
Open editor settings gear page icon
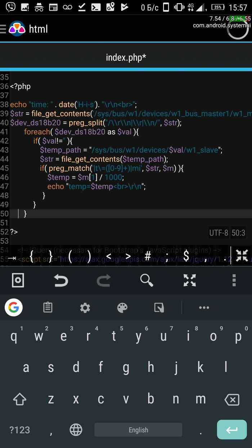[18, 280]
